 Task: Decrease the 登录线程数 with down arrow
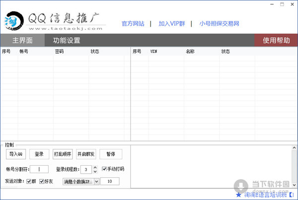95,172
